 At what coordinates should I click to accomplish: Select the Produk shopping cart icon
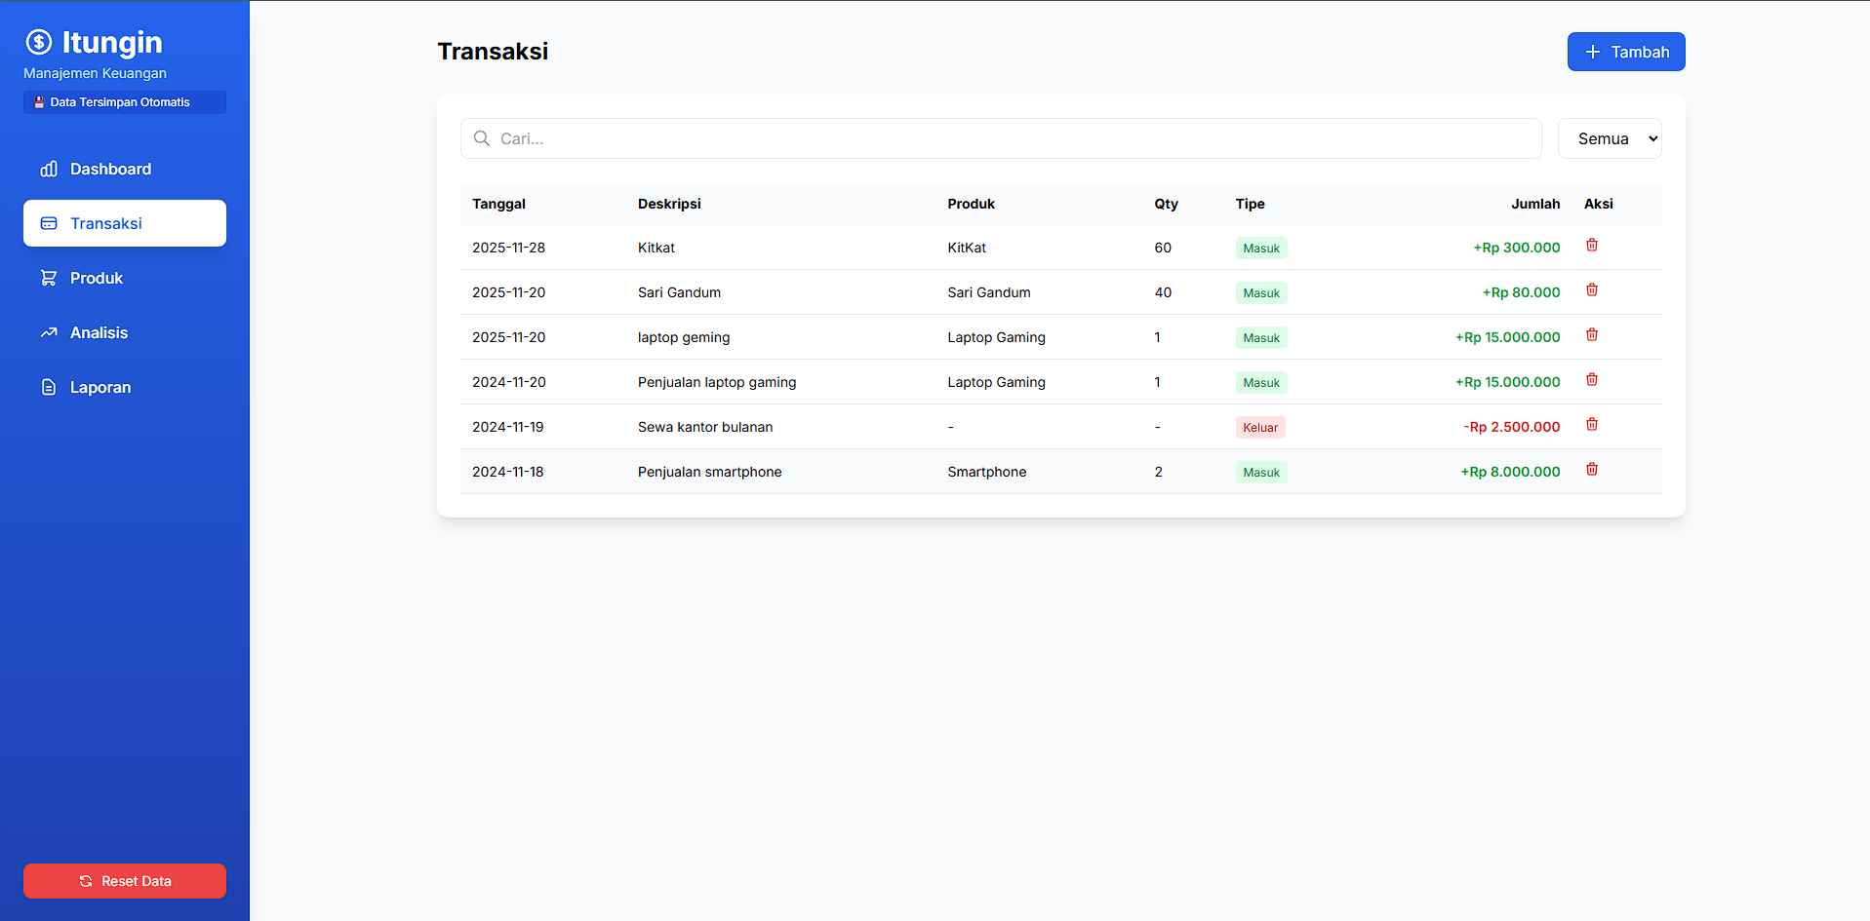tap(49, 278)
